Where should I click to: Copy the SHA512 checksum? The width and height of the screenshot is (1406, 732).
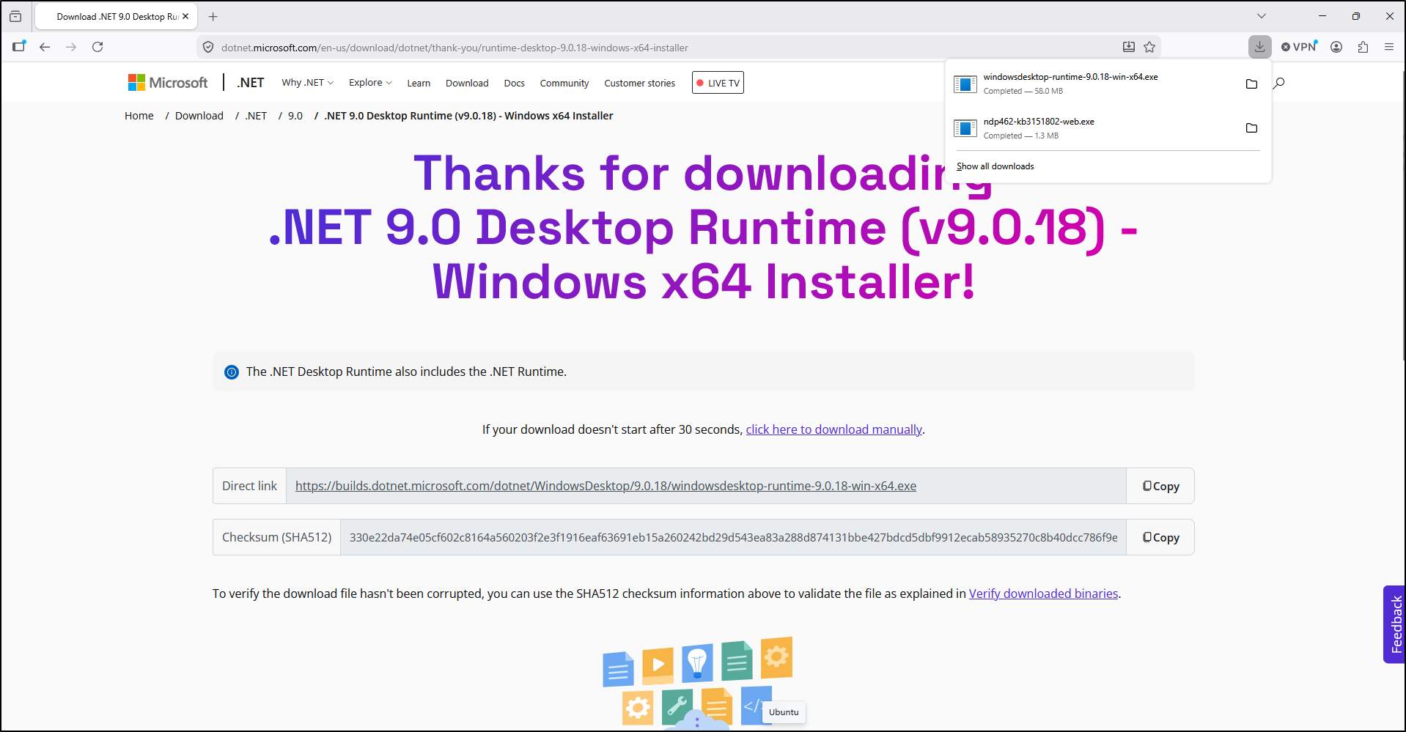pos(1160,537)
